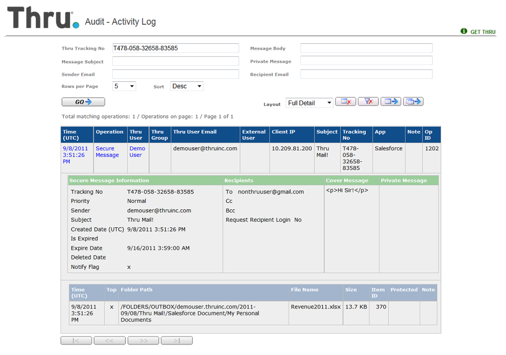Click the Thru Tracking No input field
Viewport: 506px width, 355px height.
click(175, 48)
